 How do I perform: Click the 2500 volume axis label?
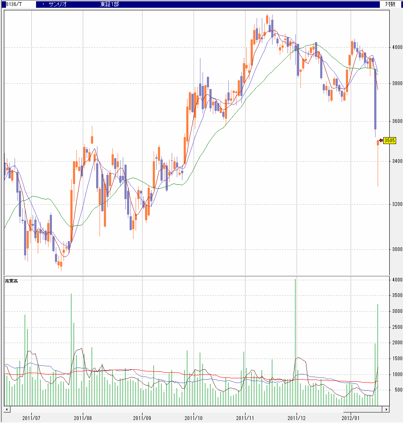[397, 327]
